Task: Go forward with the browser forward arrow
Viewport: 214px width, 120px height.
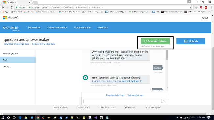Action: point(7,7)
